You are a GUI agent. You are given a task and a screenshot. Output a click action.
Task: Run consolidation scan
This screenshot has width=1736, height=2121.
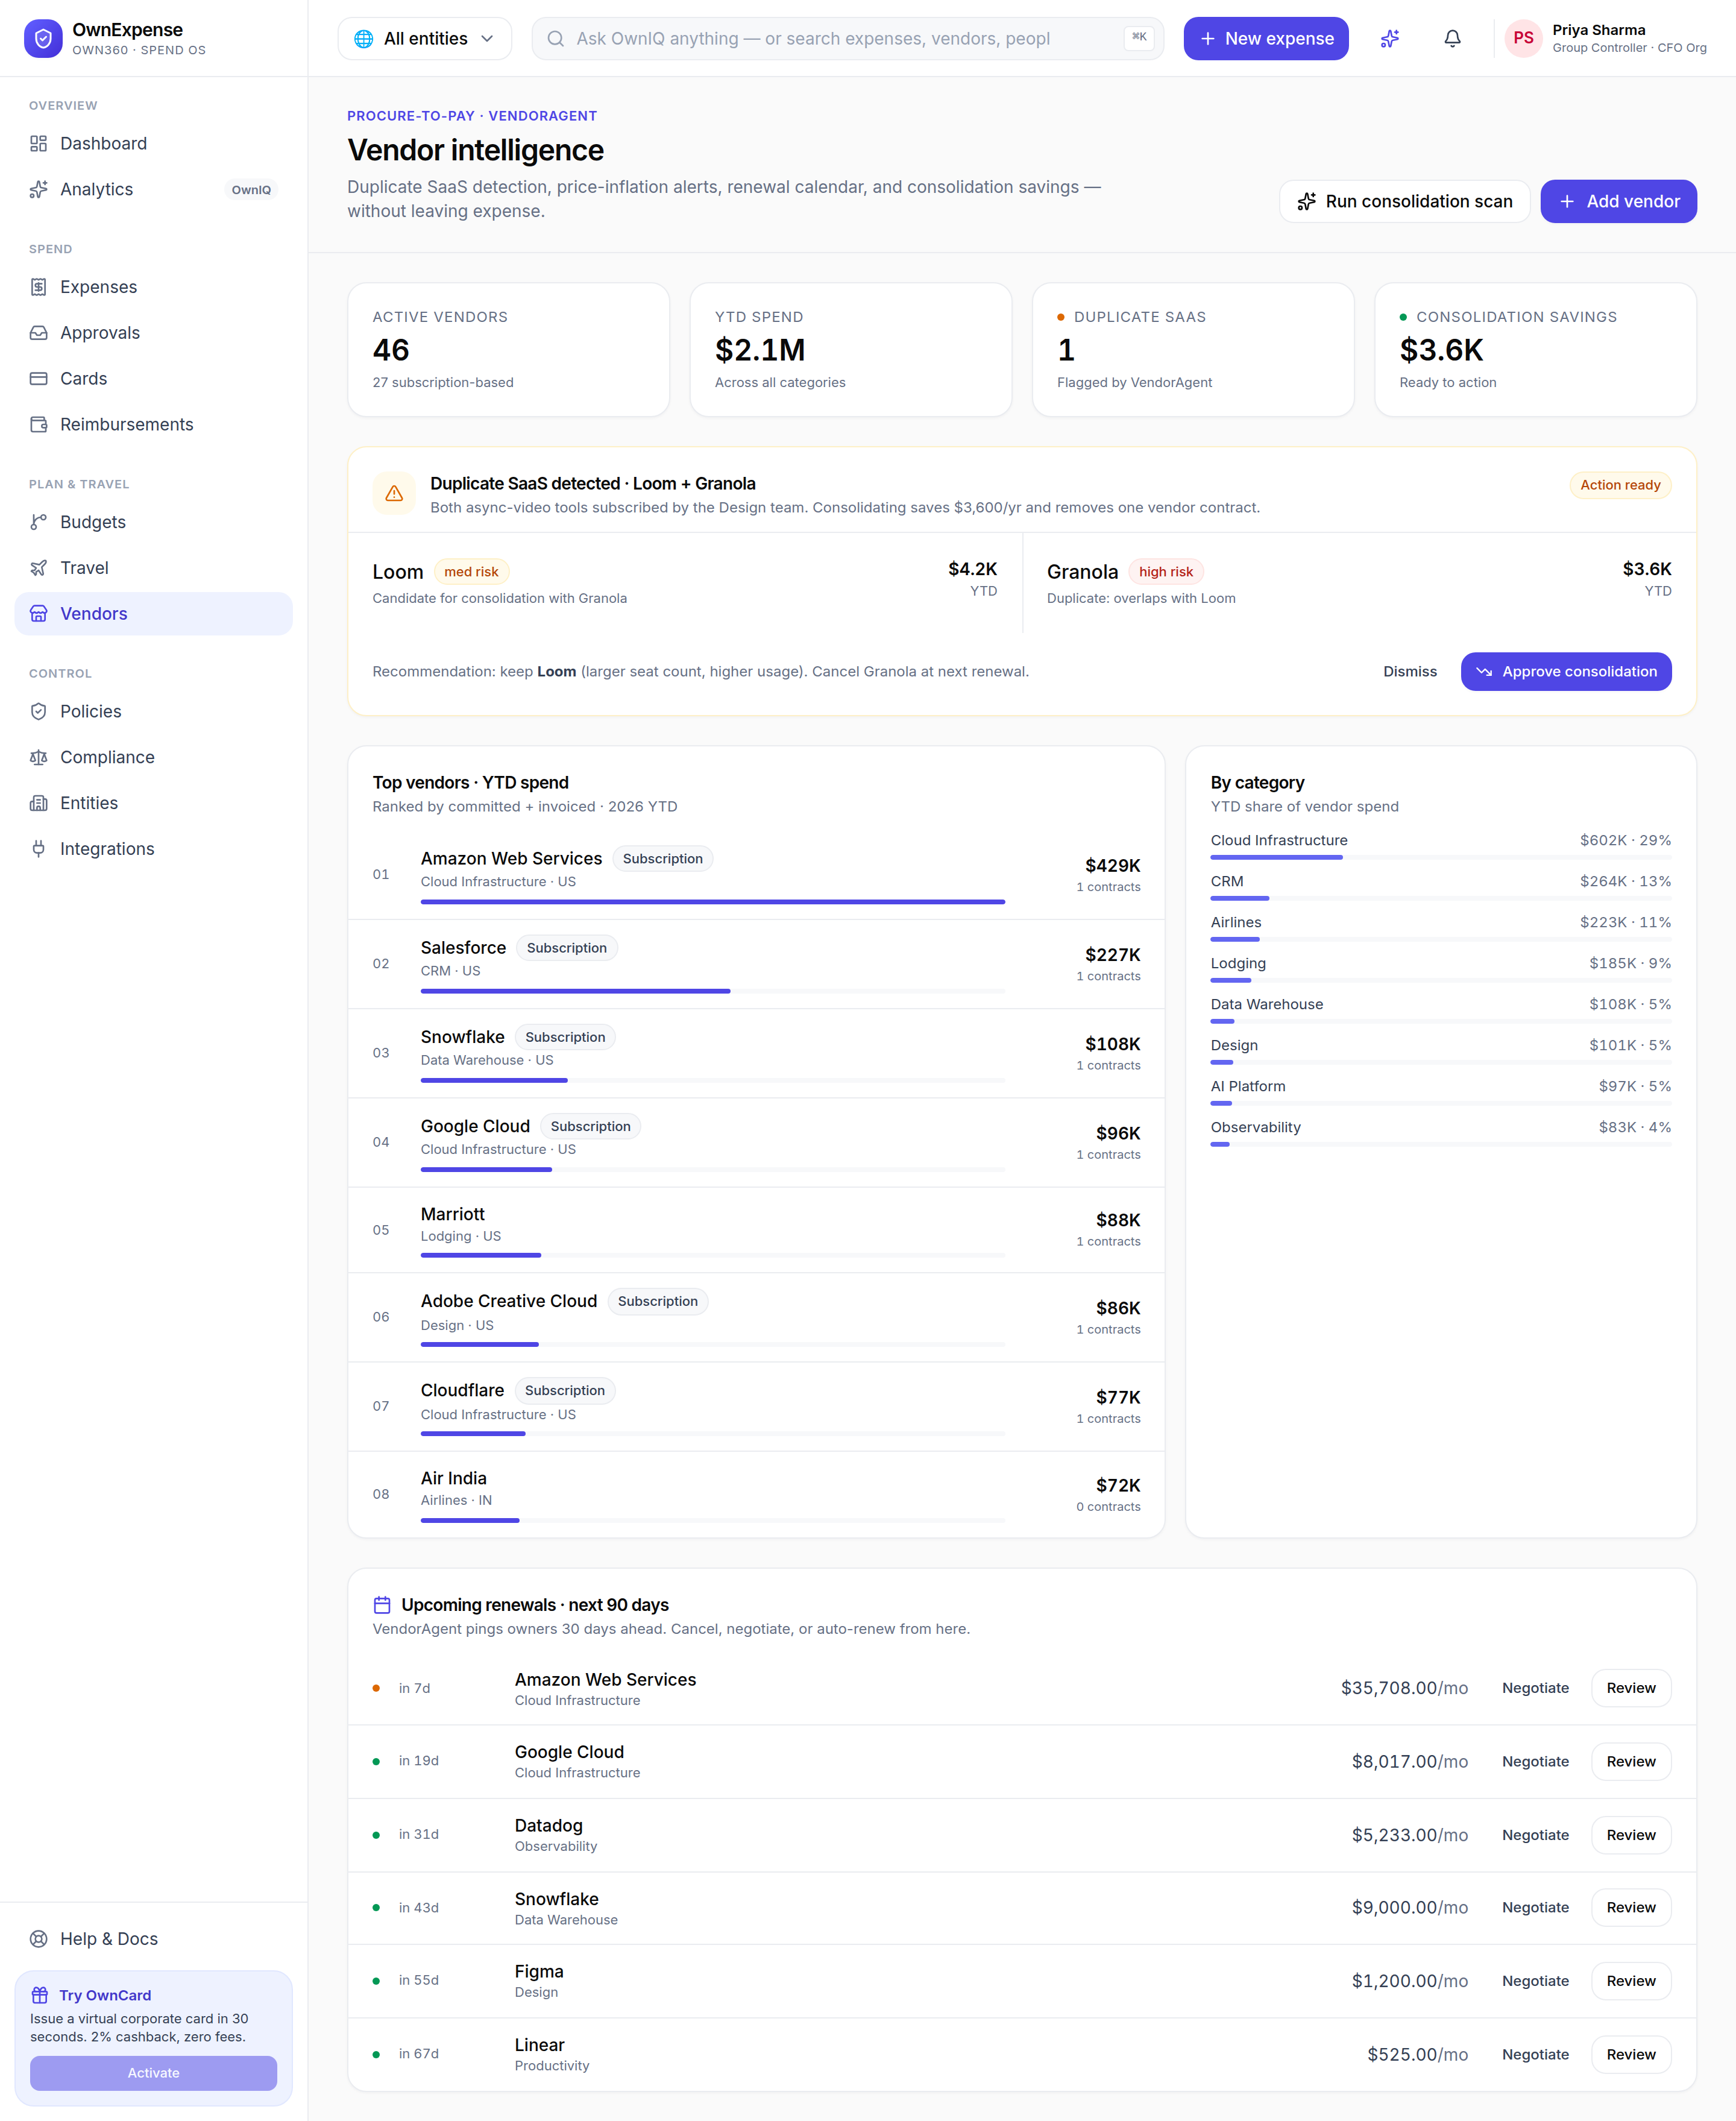(1404, 201)
